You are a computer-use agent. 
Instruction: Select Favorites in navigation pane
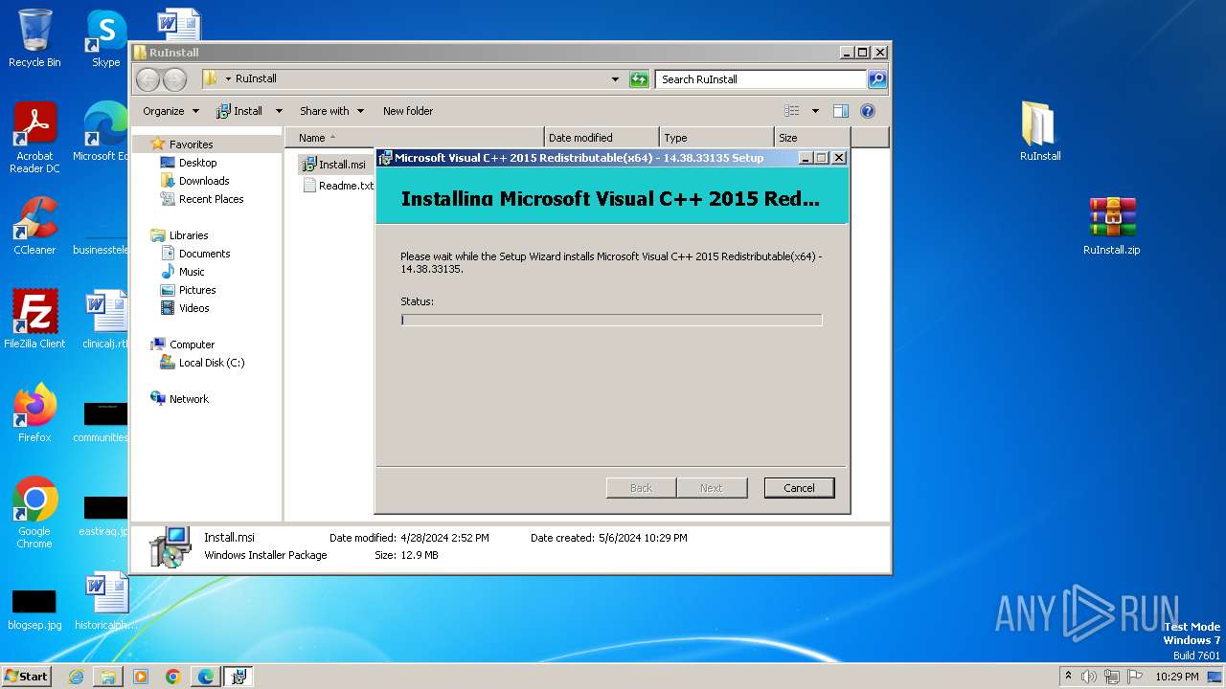point(191,144)
